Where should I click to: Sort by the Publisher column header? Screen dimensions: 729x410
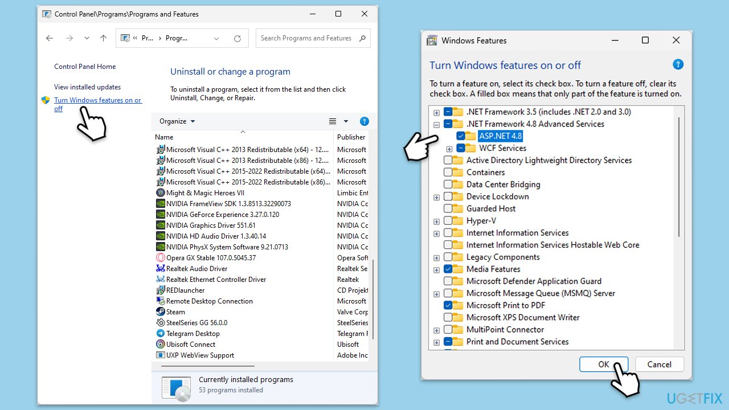tap(351, 137)
